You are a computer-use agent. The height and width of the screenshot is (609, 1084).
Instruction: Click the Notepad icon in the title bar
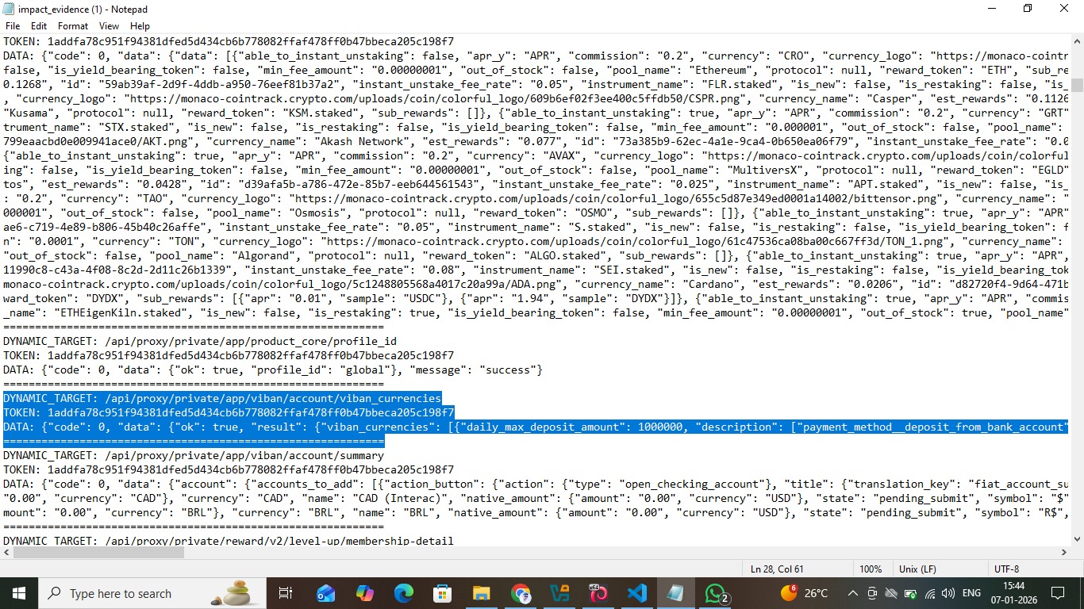tap(9, 10)
